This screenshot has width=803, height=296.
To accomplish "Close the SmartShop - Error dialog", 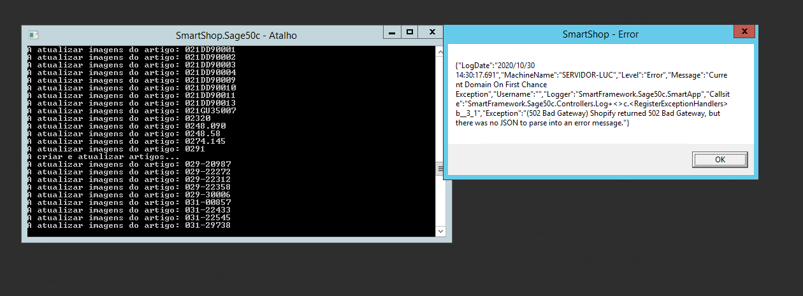I will point(744,32).
